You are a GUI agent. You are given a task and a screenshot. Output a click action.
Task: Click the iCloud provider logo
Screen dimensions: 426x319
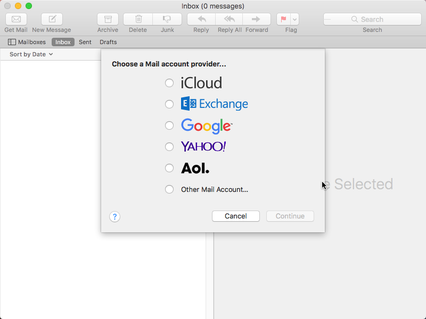click(x=201, y=83)
